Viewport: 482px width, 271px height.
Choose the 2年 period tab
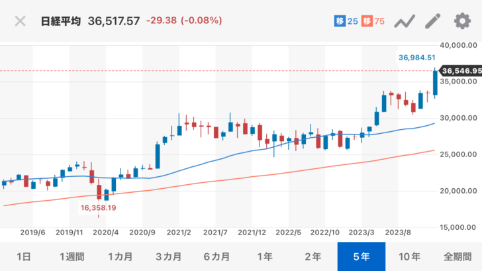(x=313, y=256)
